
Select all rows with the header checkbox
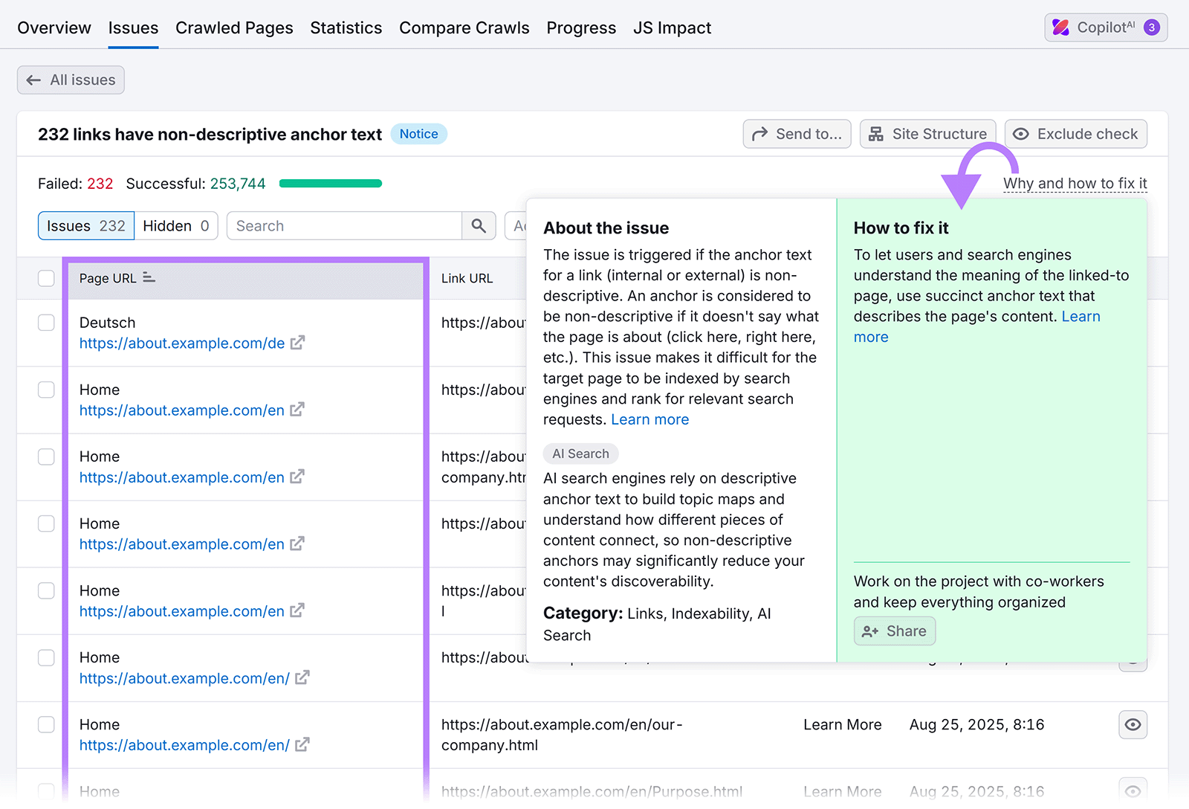pos(46,277)
